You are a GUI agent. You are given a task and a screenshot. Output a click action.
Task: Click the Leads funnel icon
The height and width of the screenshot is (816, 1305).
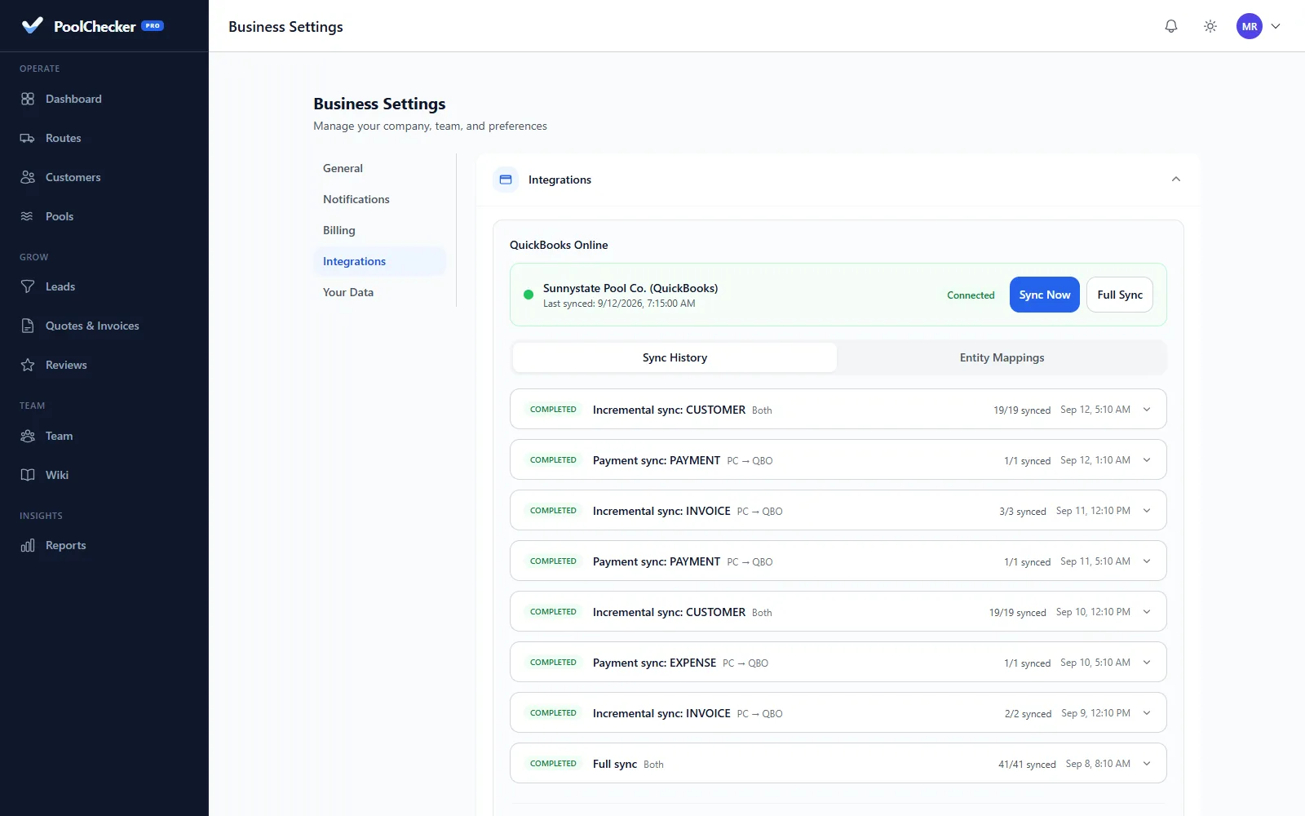28,286
